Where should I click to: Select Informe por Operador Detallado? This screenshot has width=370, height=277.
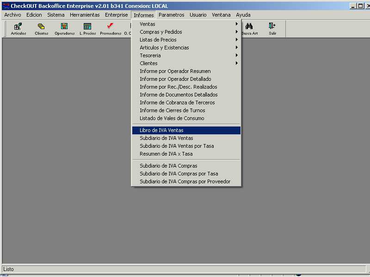tap(186, 79)
